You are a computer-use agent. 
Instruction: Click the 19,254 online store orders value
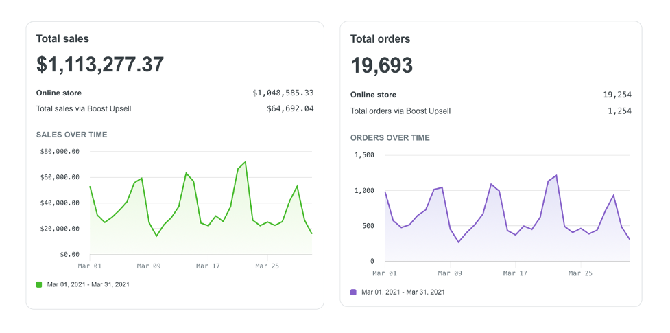coord(617,95)
